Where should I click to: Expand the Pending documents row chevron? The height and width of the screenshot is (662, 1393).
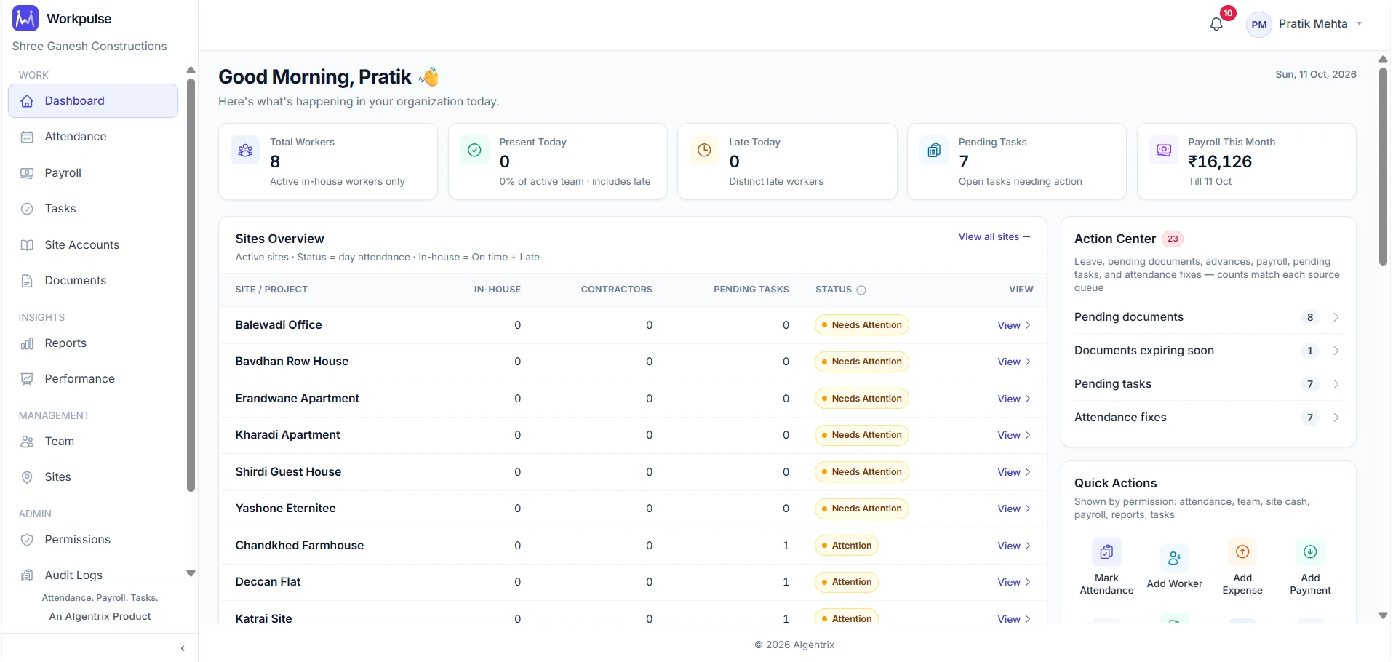point(1336,317)
